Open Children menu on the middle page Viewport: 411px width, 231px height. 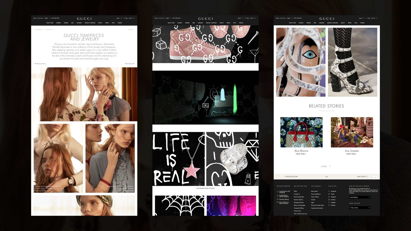coord(200,23)
